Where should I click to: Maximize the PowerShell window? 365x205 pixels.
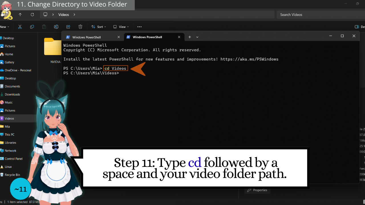click(x=342, y=36)
